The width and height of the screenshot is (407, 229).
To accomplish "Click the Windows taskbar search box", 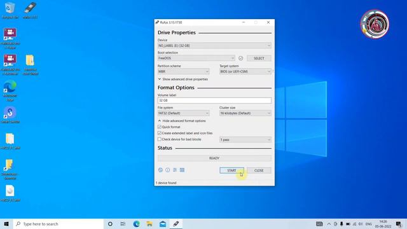I will [x=58, y=224].
